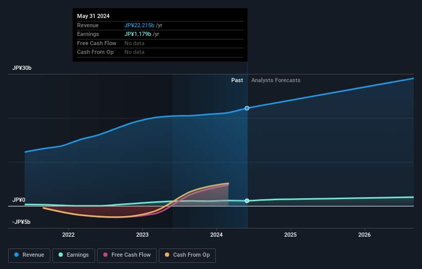Image resolution: width=422 pixels, height=269 pixels.
Task: Click the Cash From Op No data value
Action: [134, 52]
